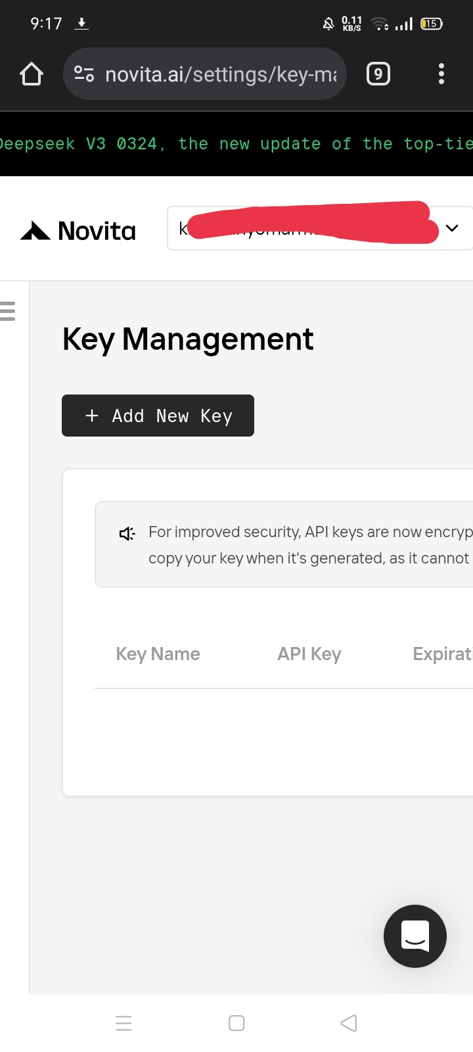Open site info icon in address bar
This screenshot has width=473, height=1052.
click(83, 74)
